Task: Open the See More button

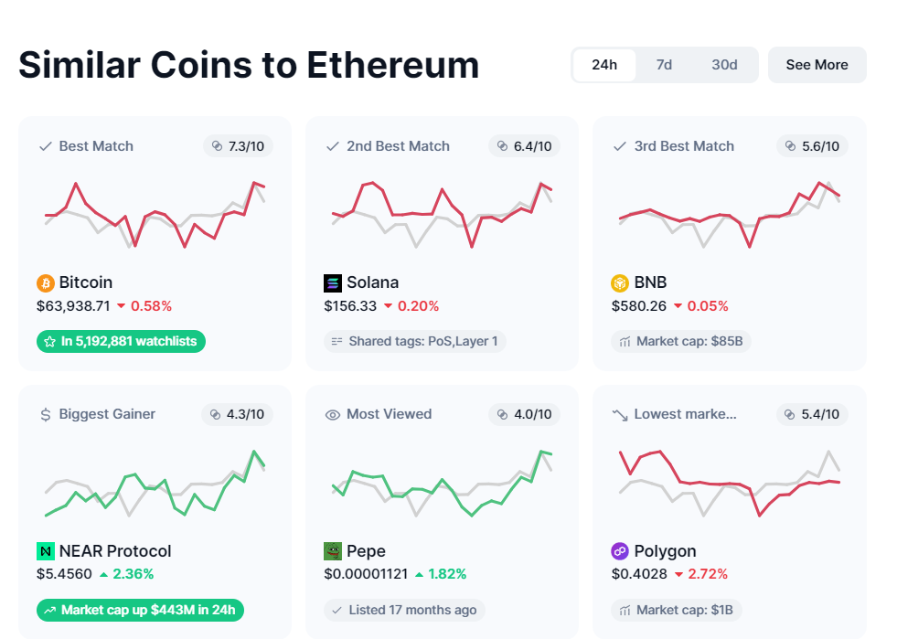Action: [817, 65]
